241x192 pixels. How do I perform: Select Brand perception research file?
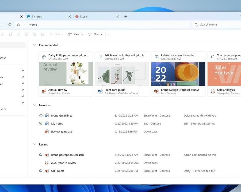(x=67, y=155)
